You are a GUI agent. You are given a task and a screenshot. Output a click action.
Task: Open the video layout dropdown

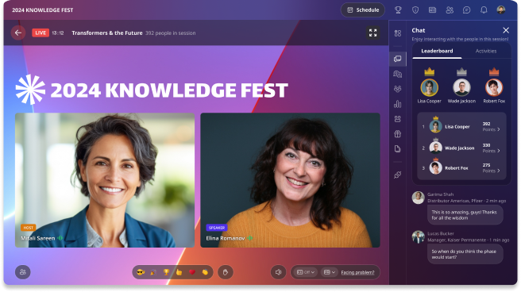coord(330,272)
